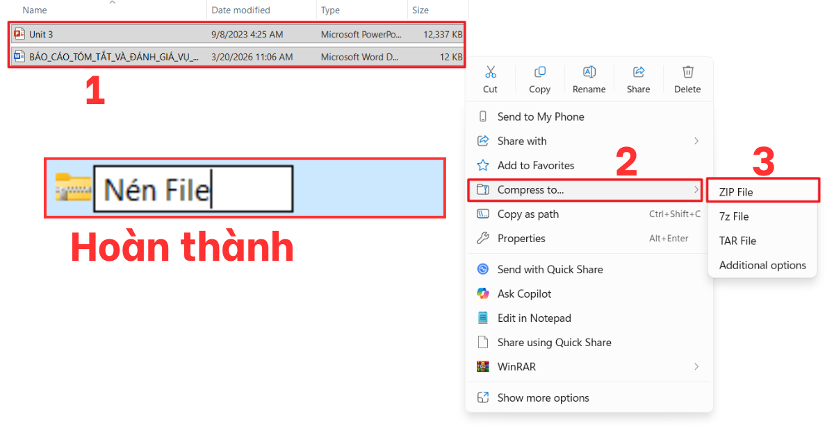Image resolution: width=834 pixels, height=437 pixels.
Task: Click the WinRAR books icon
Action: (x=483, y=366)
